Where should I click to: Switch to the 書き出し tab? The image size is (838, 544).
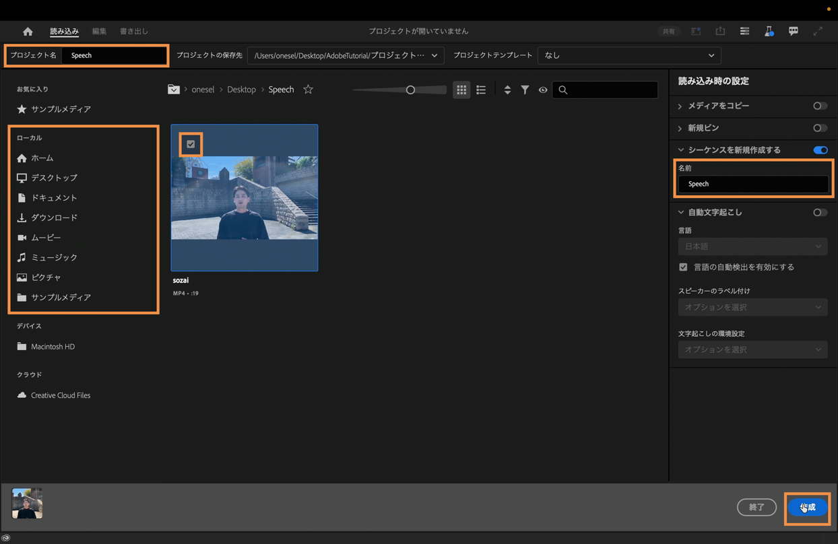point(134,31)
